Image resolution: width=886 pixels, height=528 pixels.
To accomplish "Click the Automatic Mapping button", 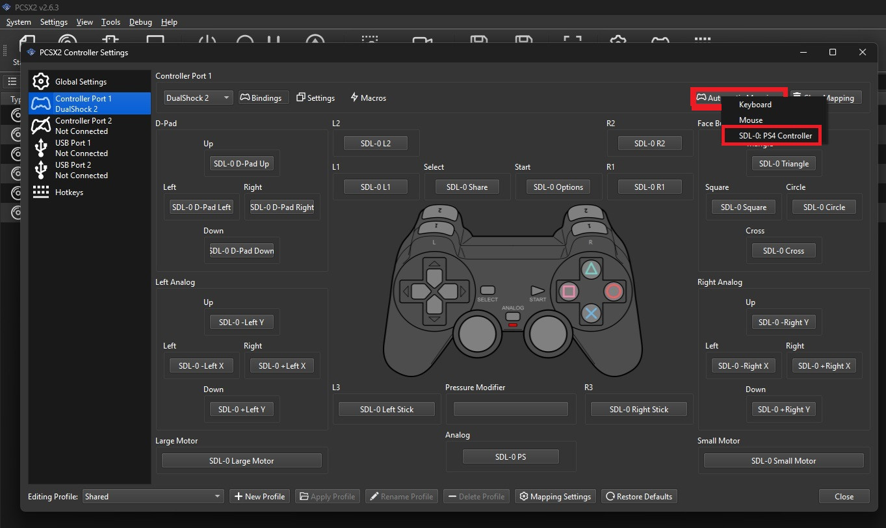I will pos(739,98).
